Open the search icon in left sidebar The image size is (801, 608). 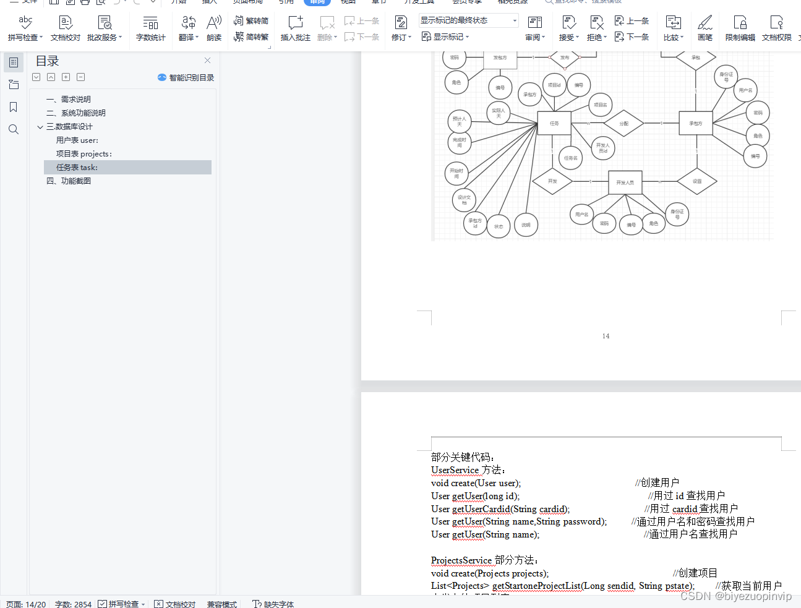pos(14,129)
